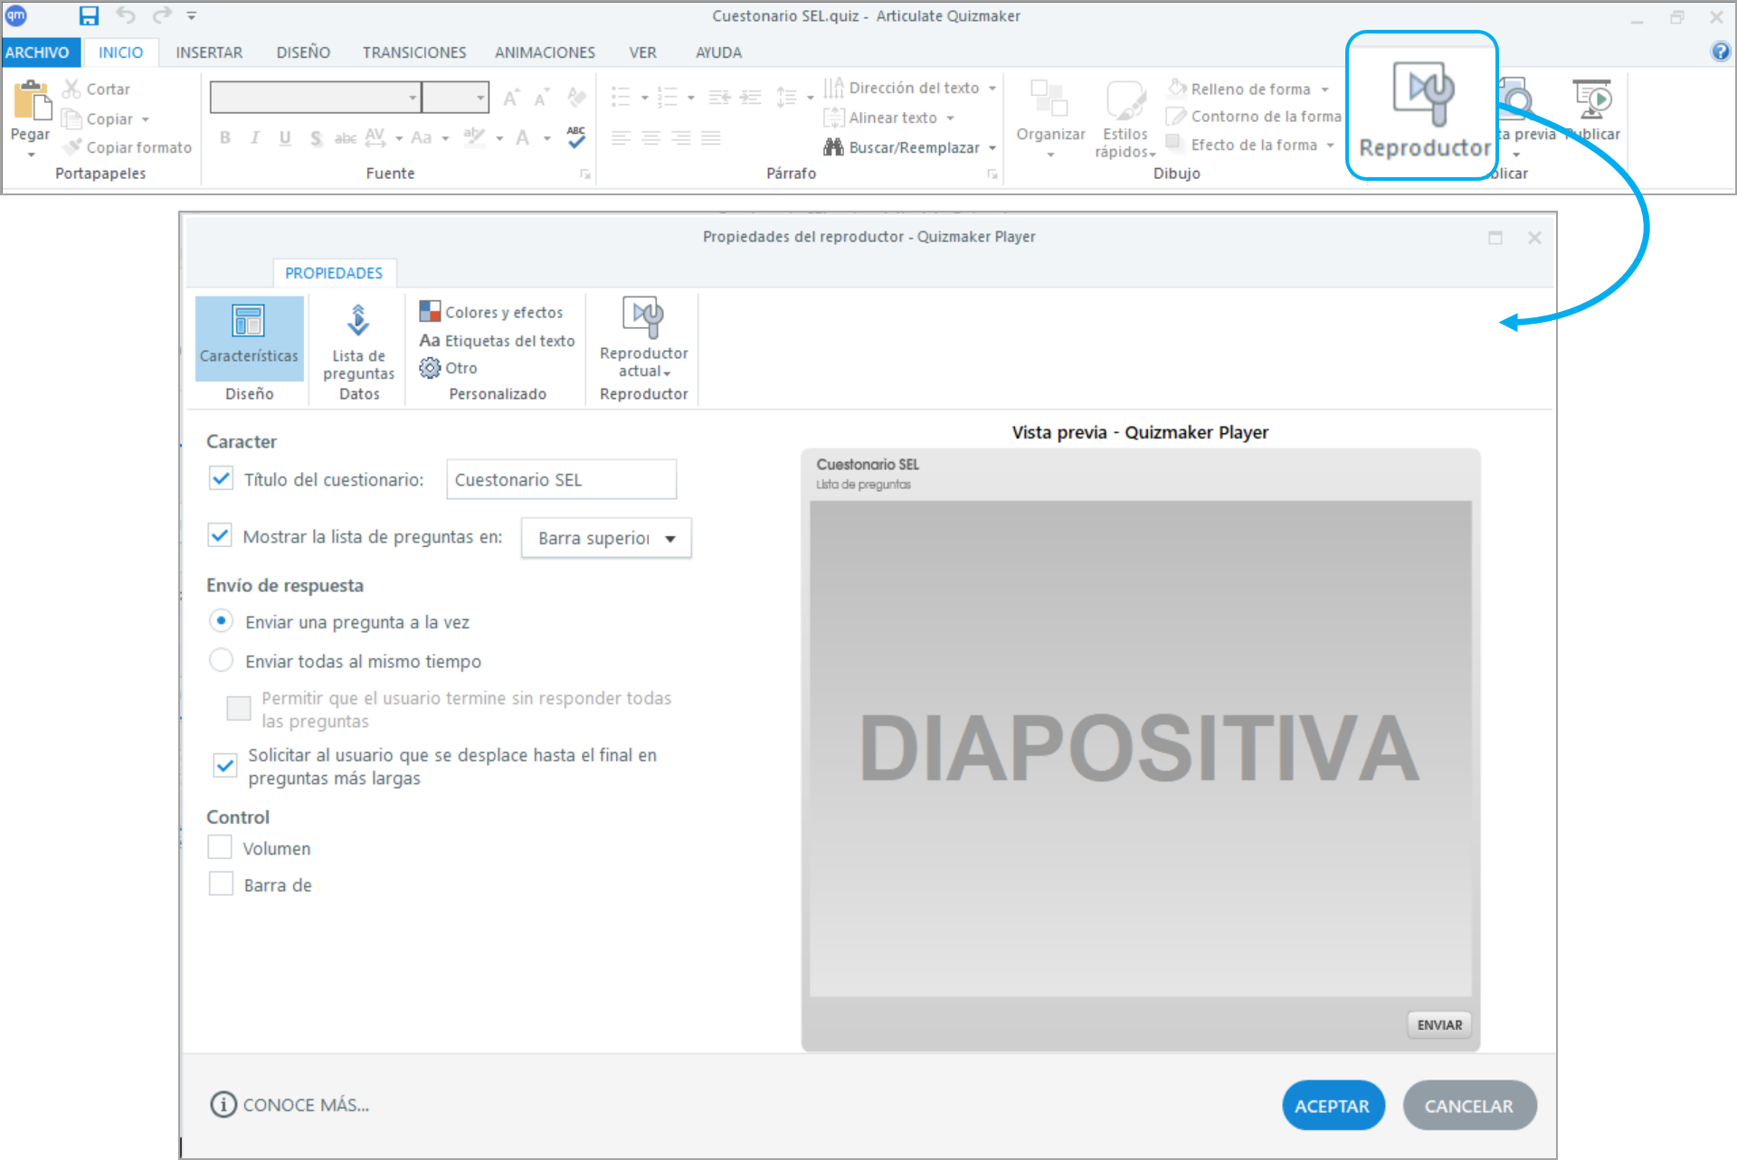Switch to DISEÑO ribbon tab
This screenshot has height=1160, width=1737.
[x=303, y=52]
